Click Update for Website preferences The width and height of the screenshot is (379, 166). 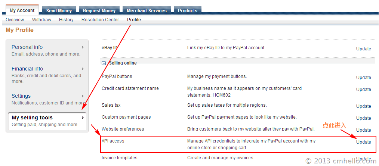(364, 130)
